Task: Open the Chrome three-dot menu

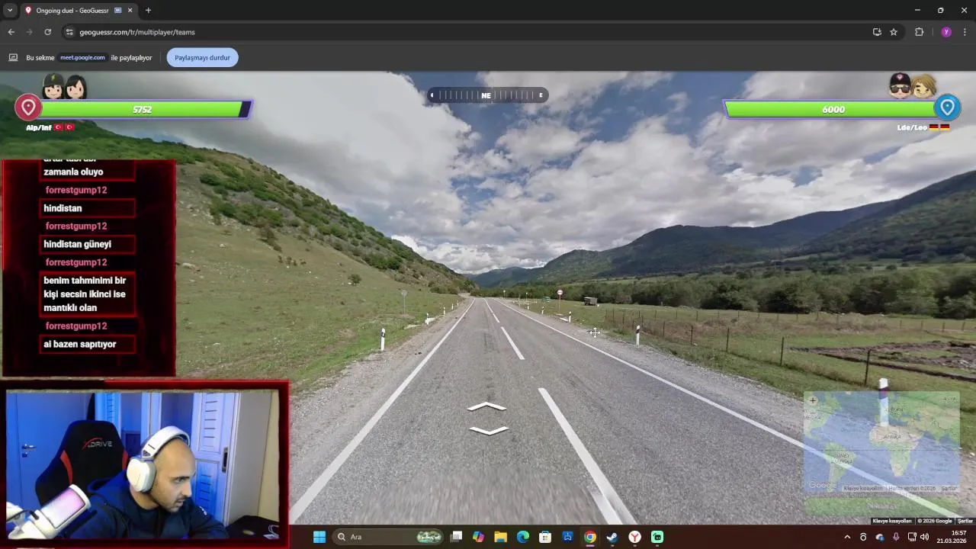Action: (965, 32)
